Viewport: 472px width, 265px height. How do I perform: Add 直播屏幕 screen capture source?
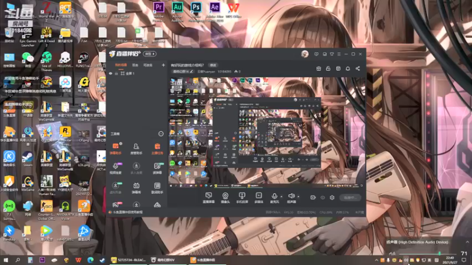[x=208, y=198]
